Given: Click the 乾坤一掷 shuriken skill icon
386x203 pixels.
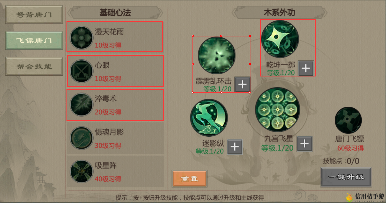Looking at the screenshot, I should click(x=280, y=39).
